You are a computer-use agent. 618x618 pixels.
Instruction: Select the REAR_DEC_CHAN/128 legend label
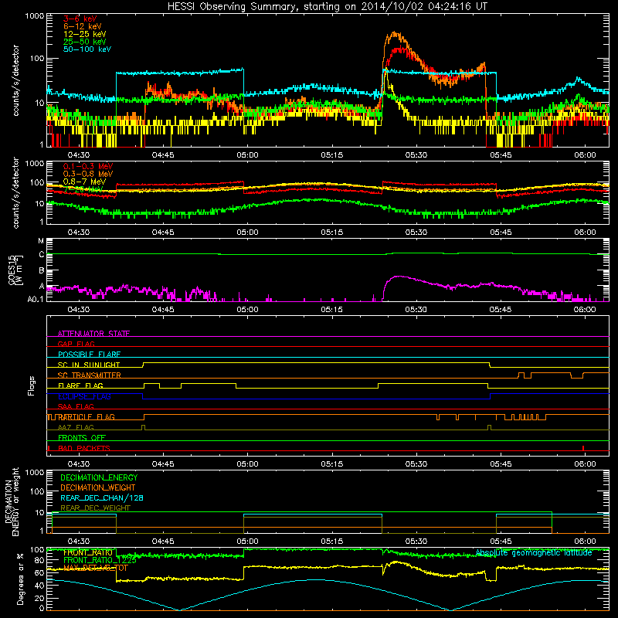[102, 498]
